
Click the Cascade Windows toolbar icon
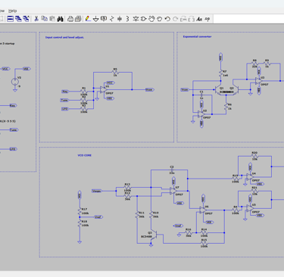point(18,19)
